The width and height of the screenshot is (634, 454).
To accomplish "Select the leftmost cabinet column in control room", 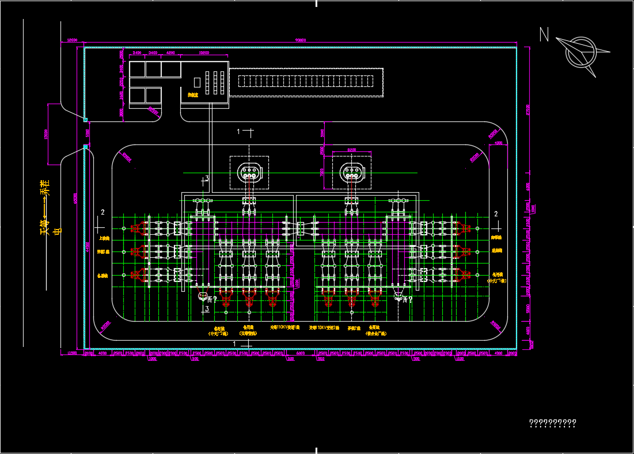I will (207, 83).
